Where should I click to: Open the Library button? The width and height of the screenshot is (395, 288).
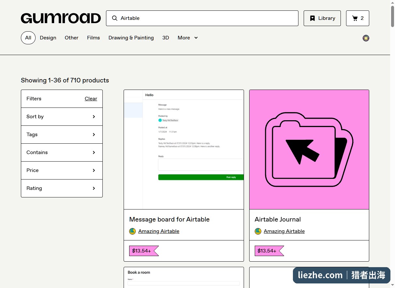pos(322,18)
